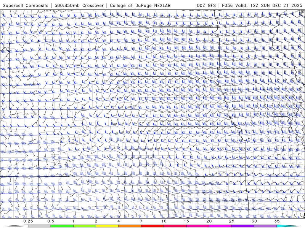Click the '35' colorbar label
This screenshot has height=228, width=305.
click(x=277, y=221)
